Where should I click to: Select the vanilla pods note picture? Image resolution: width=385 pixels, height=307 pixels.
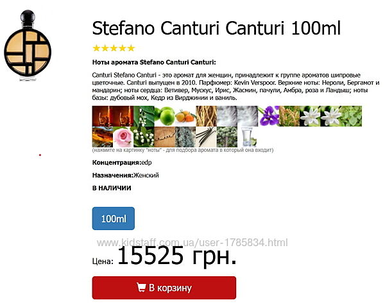(x=206, y=137)
